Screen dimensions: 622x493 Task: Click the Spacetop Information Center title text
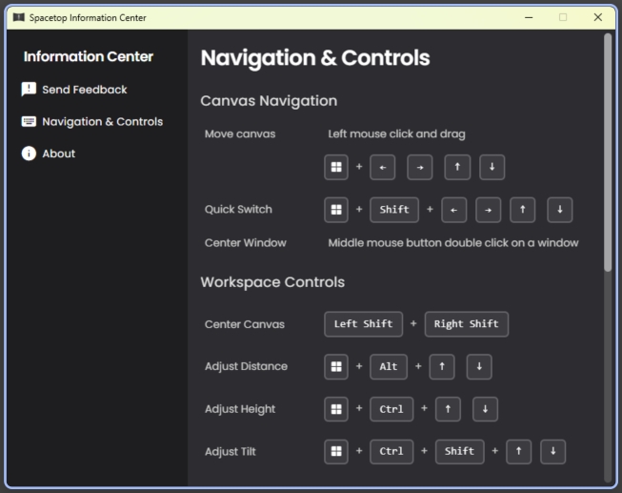click(88, 18)
